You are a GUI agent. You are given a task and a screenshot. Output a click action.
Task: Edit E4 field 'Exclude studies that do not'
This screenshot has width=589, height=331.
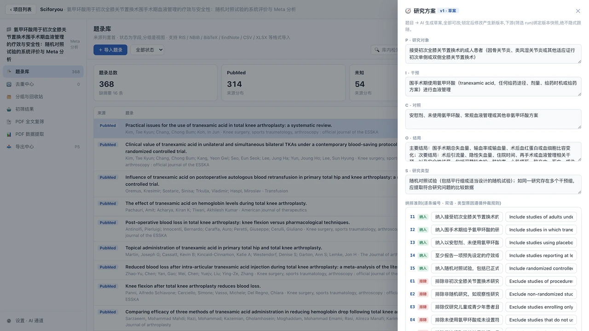pyautogui.click(x=541, y=320)
